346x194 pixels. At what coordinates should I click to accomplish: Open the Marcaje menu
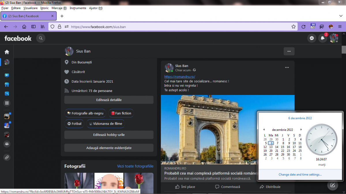(x=59, y=8)
